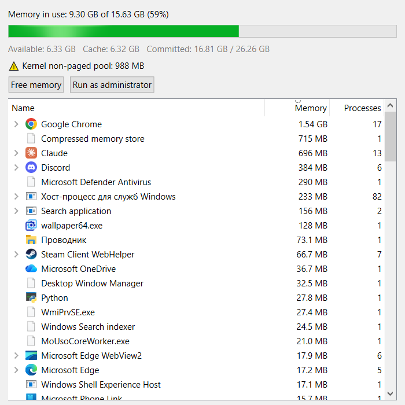Click the 384 MB memory value
The image size is (405, 405).
(x=313, y=168)
